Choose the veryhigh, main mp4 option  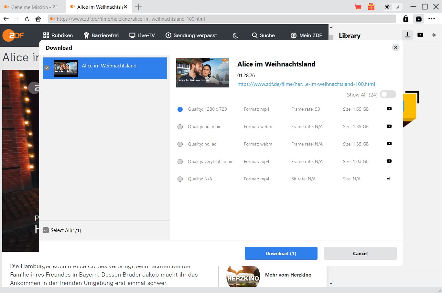(180, 162)
